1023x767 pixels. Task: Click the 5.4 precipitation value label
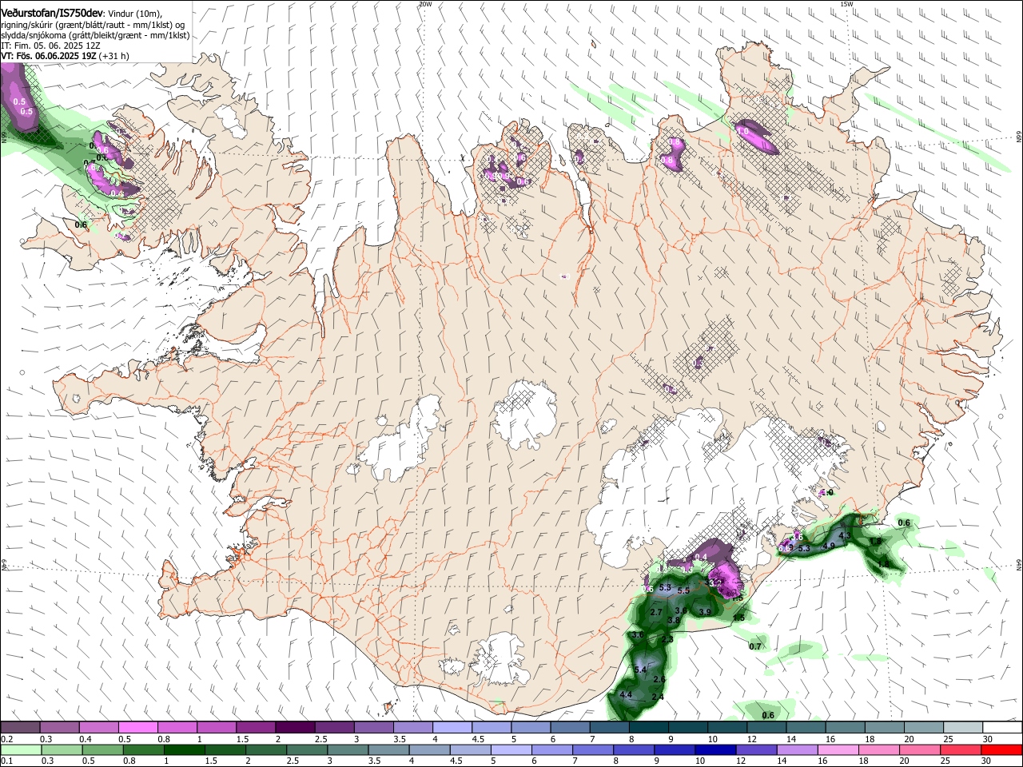click(640, 670)
